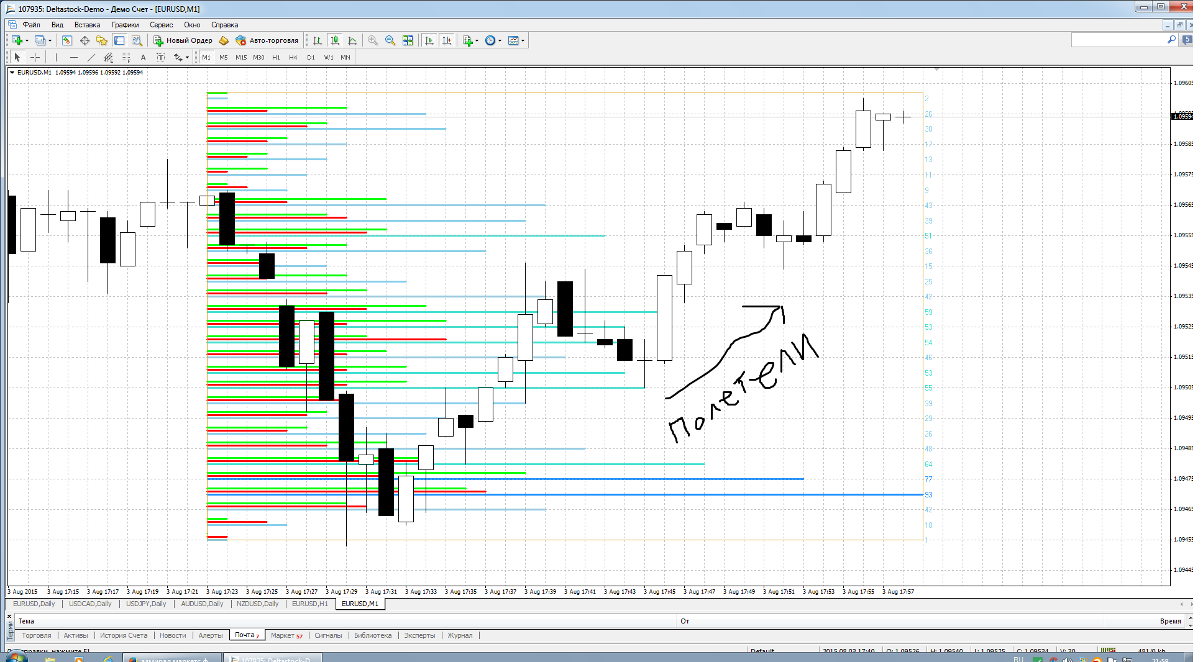Click the search magnifier icon

pos(1171,40)
